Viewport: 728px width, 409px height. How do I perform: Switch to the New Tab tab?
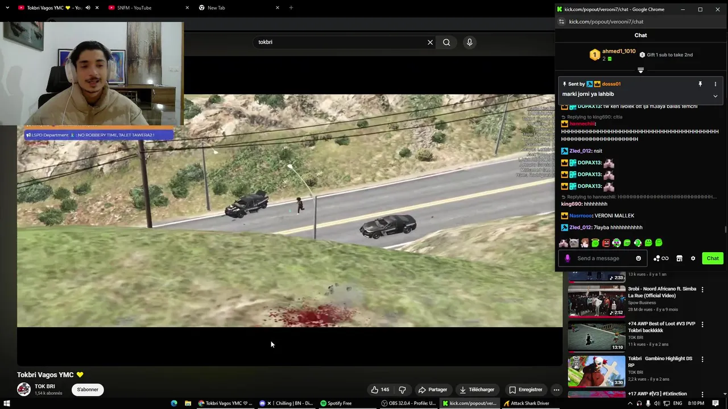tap(216, 8)
